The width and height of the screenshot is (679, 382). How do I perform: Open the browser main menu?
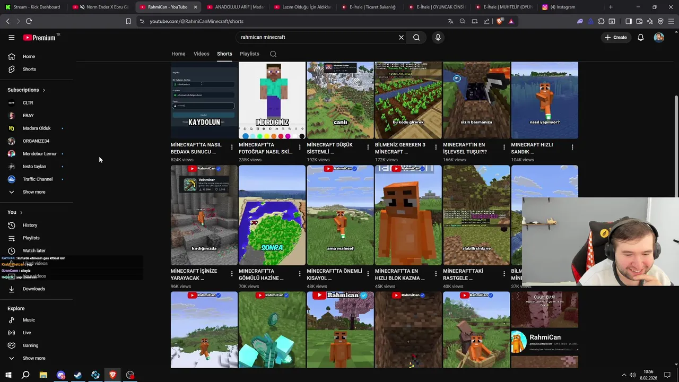click(671, 21)
